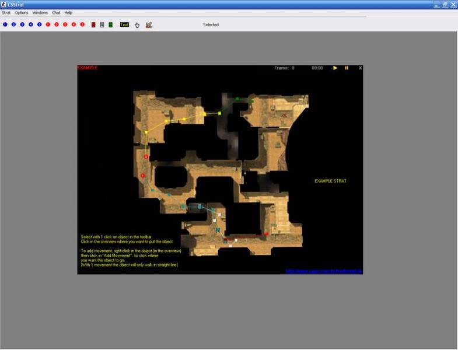Open the Strat menu
The width and height of the screenshot is (458, 350).
point(6,13)
